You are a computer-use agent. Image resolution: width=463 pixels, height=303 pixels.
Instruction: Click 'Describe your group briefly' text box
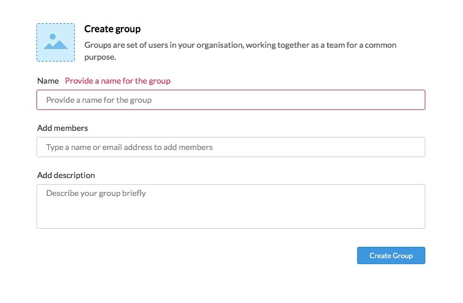point(231,207)
